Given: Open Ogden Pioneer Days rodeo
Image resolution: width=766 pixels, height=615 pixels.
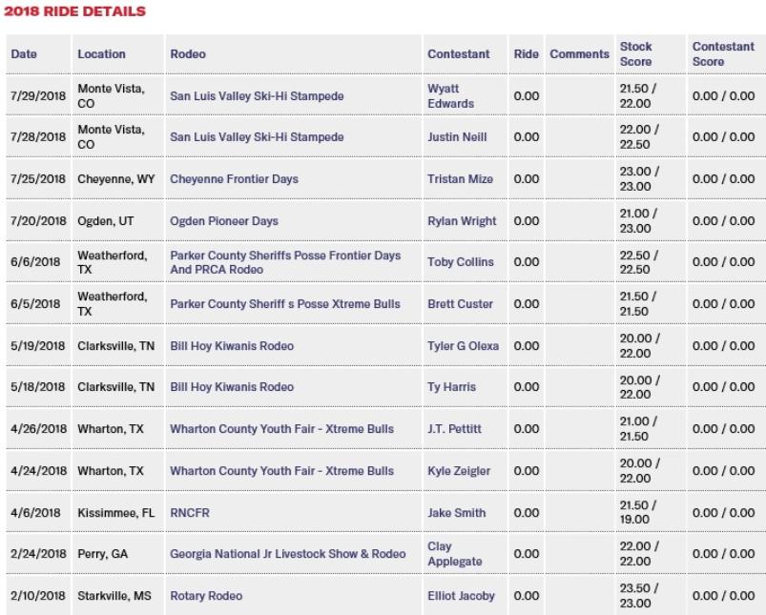Looking at the screenshot, I should [224, 221].
